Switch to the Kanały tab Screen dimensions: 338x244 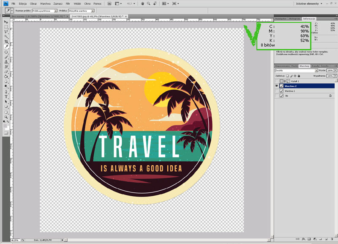pos(315,66)
